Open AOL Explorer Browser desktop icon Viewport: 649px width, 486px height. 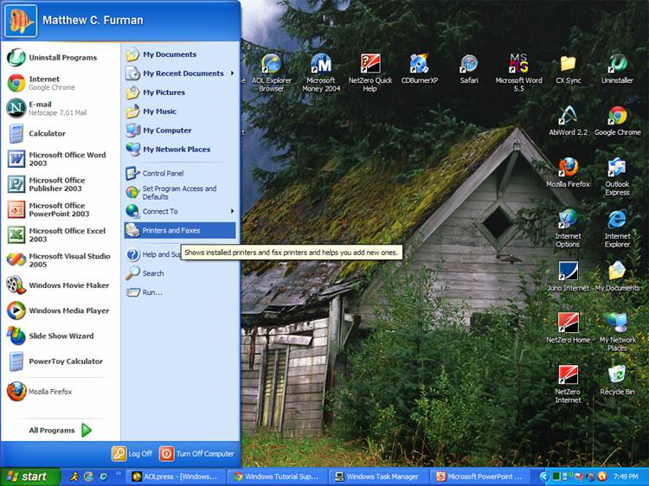pyautogui.click(x=272, y=73)
